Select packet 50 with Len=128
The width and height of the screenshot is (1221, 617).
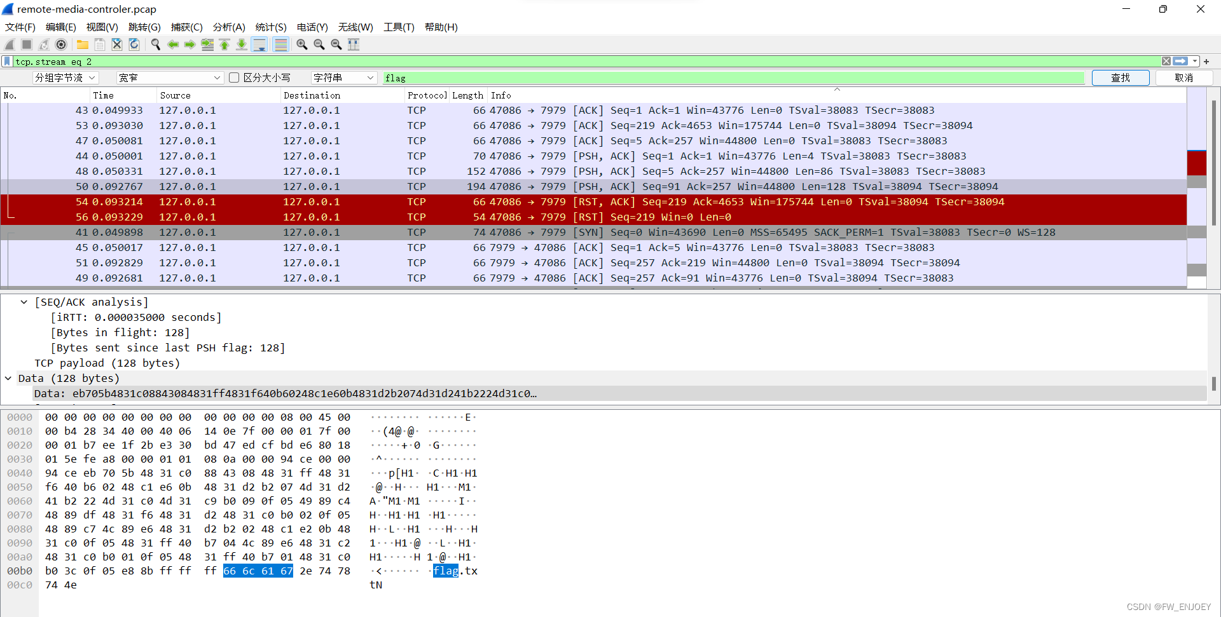pos(593,187)
